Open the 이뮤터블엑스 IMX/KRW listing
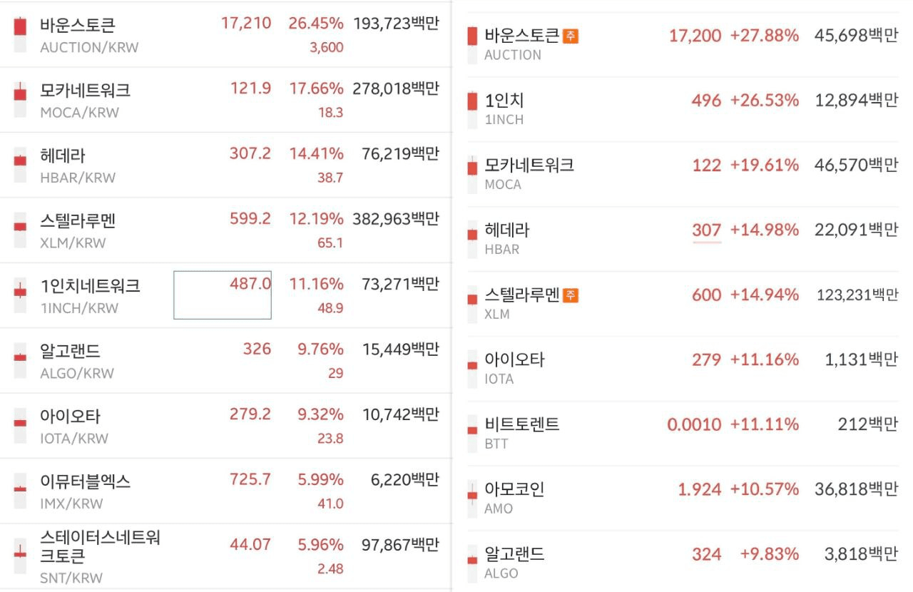The width and height of the screenshot is (913, 592). pyautogui.click(x=225, y=491)
